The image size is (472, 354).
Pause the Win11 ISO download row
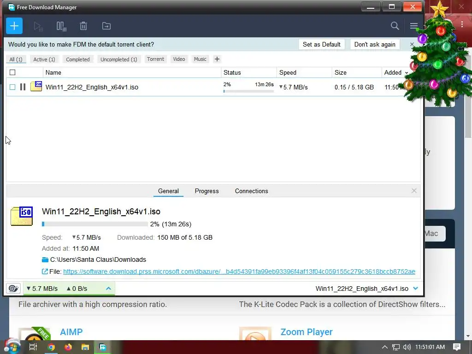pyautogui.click(x=23, y=87)
